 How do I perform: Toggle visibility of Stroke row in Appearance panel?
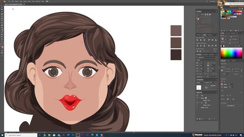click(197, 98)
